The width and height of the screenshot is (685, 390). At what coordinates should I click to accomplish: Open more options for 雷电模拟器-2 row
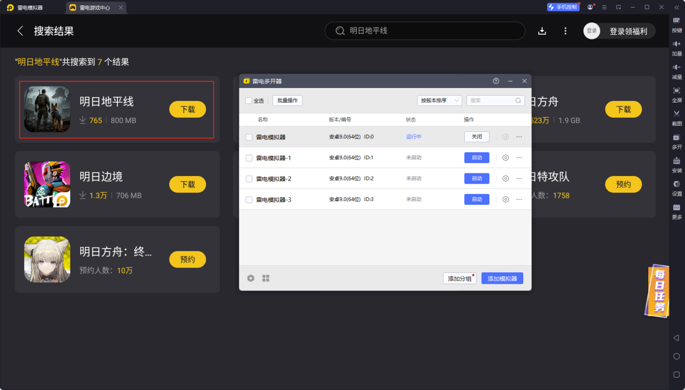pyautogui.click(x=519, y=178)
